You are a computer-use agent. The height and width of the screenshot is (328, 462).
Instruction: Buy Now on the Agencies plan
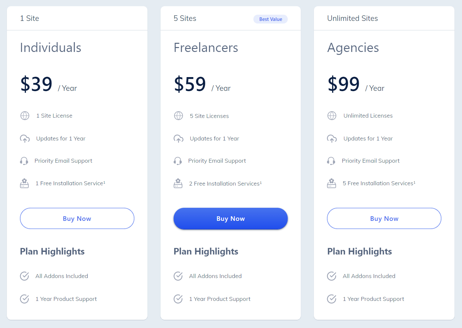coord(384,218)
